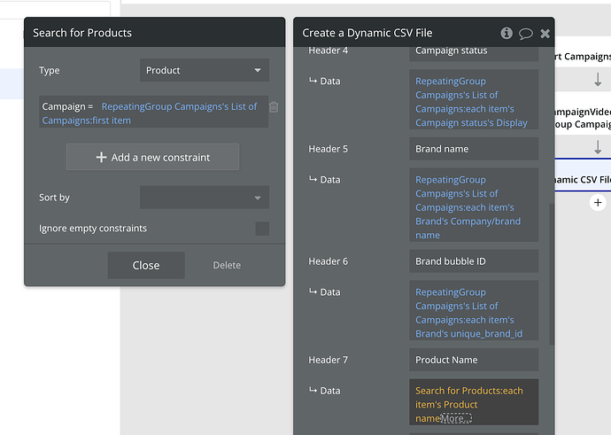Open the Type dropdown showing Product
Viewport: 611px width, 435px height.
click(x=205, y=71)
